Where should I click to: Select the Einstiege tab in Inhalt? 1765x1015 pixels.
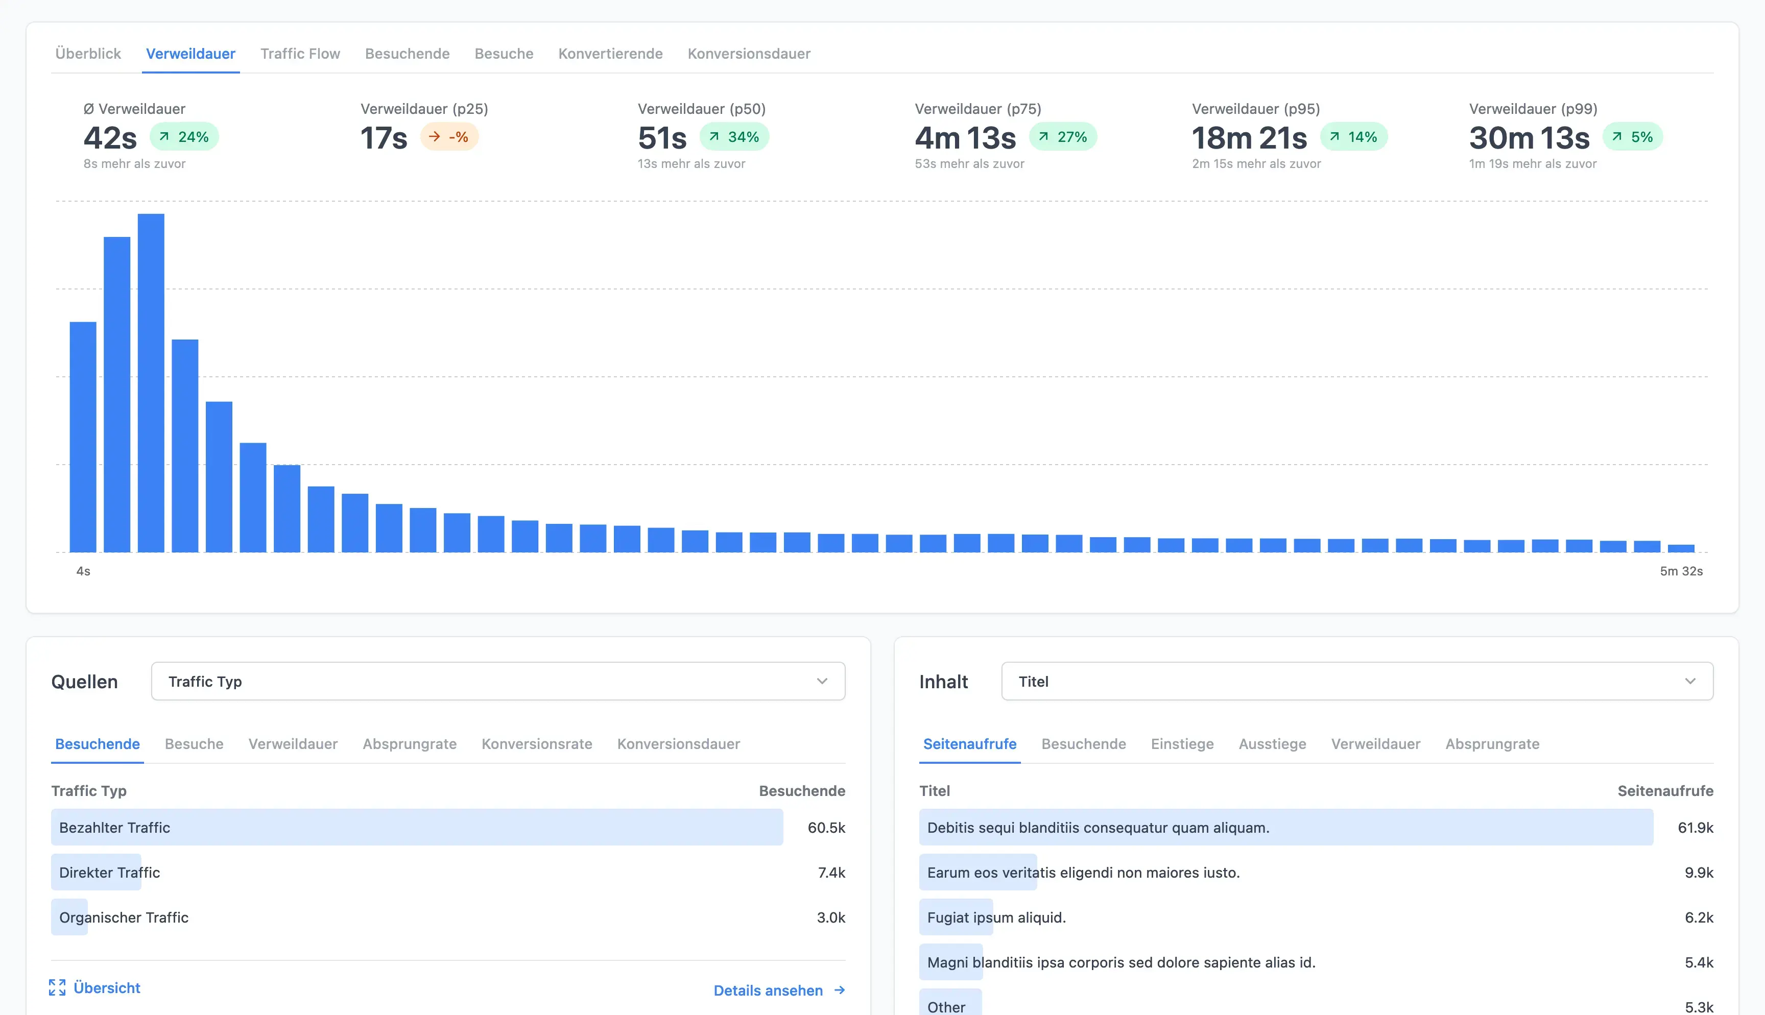click(x=1182, y=744)
